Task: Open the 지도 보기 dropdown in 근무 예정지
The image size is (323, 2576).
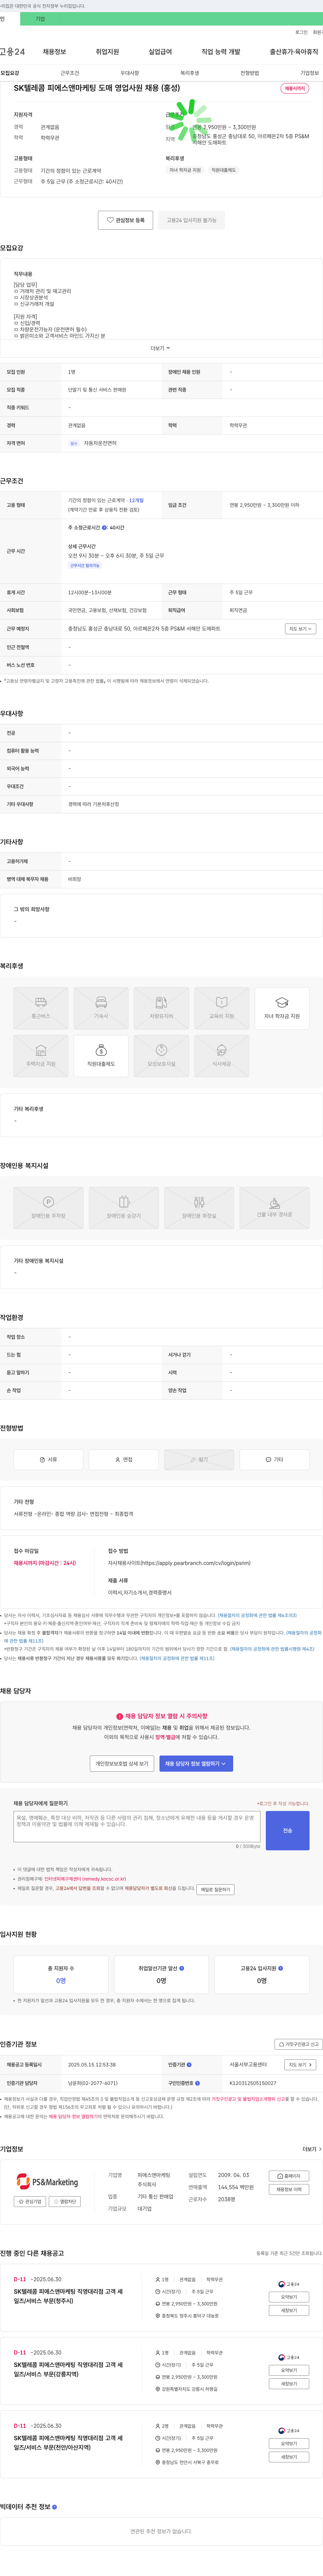Action: coord(301,629)
